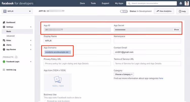Open the user profile avatar
The width and height of the screenshot is (190, 102).
coord(187,3)
